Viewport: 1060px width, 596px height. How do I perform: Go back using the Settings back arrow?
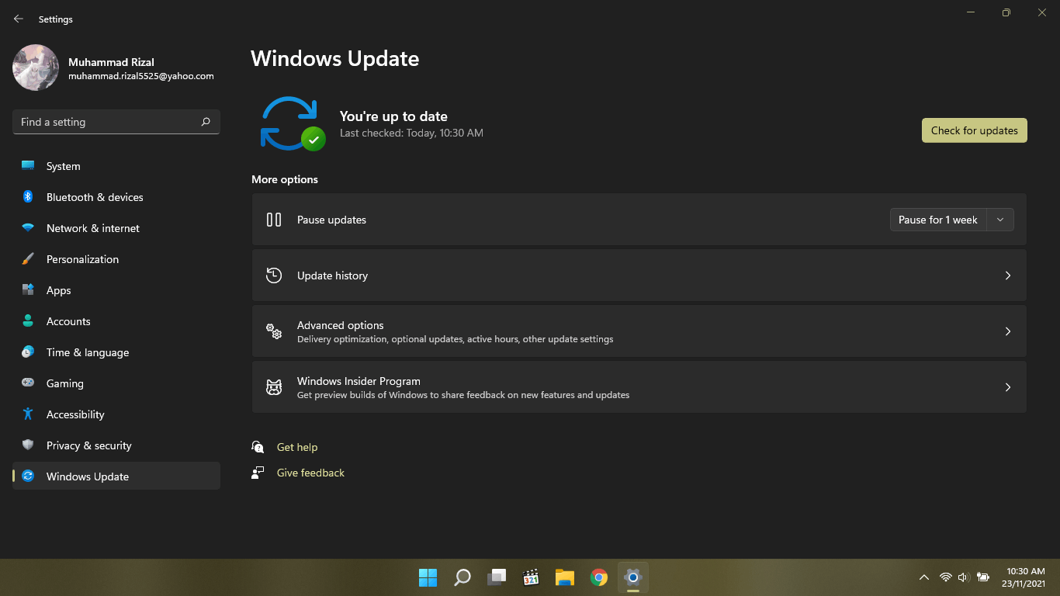click(x=19, y=19)
